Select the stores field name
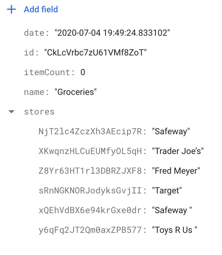 pos(39,112)
